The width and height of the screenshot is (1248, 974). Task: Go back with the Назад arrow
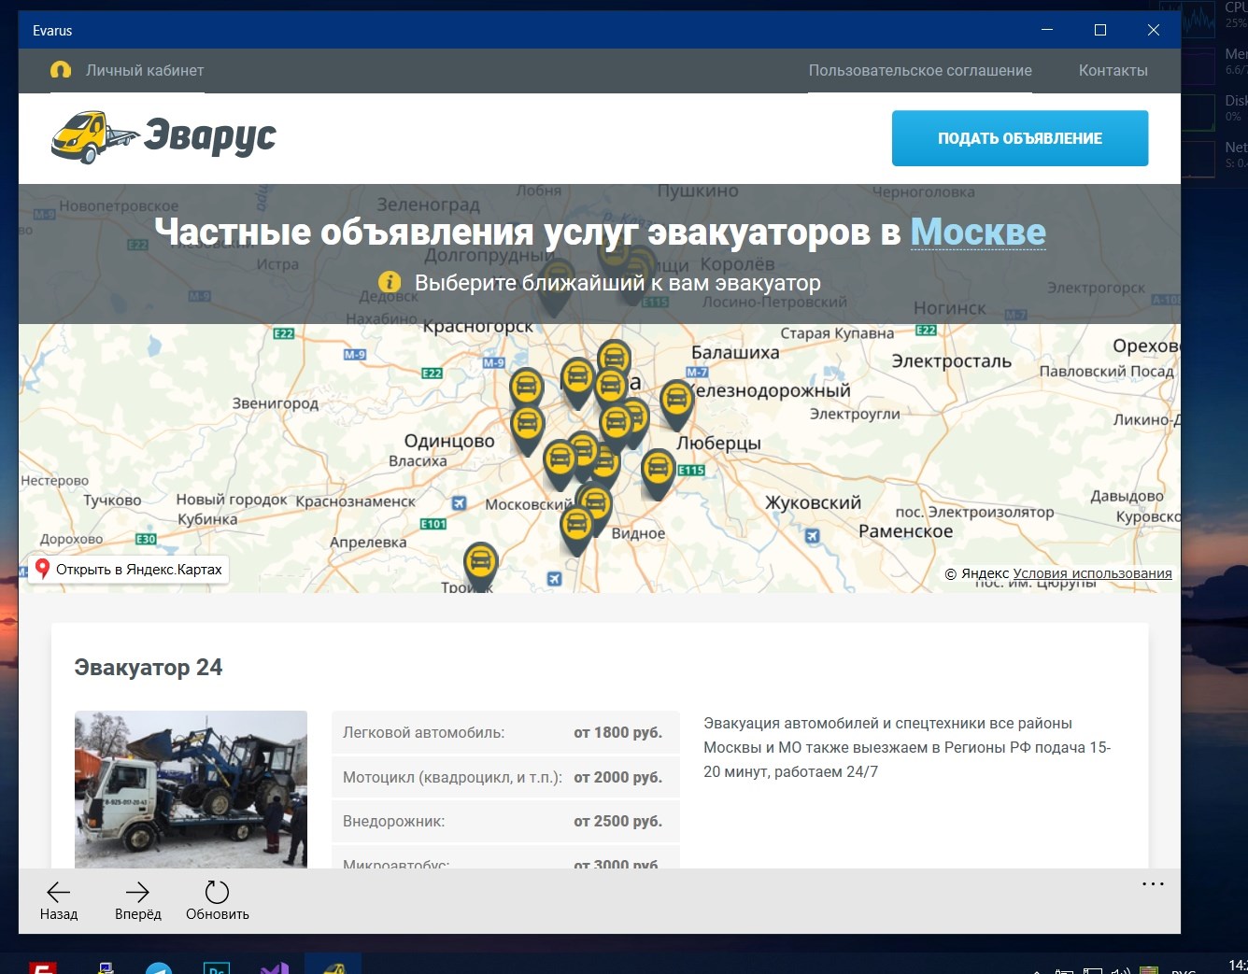(x=59, y=900)
